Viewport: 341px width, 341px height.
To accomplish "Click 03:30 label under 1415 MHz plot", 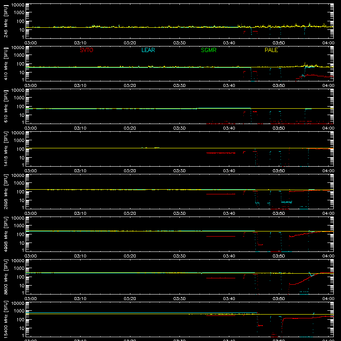I will point(179,171).
